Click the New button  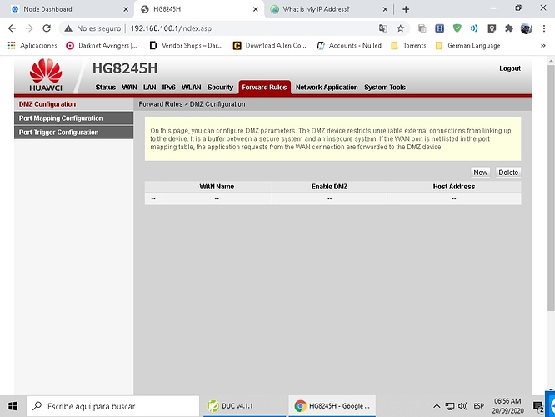click(x=480, y=173)
